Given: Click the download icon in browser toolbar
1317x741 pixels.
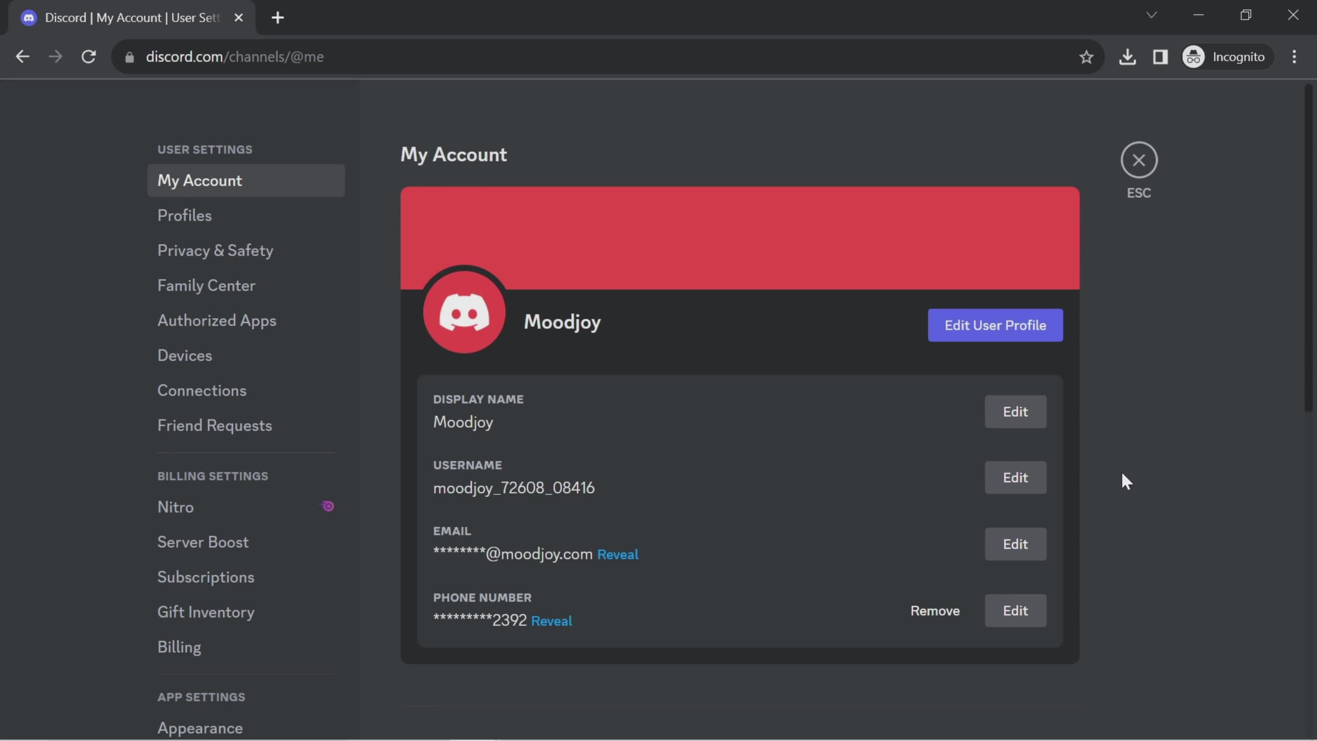Looking at the screenshot, I should coord(1128,57).
